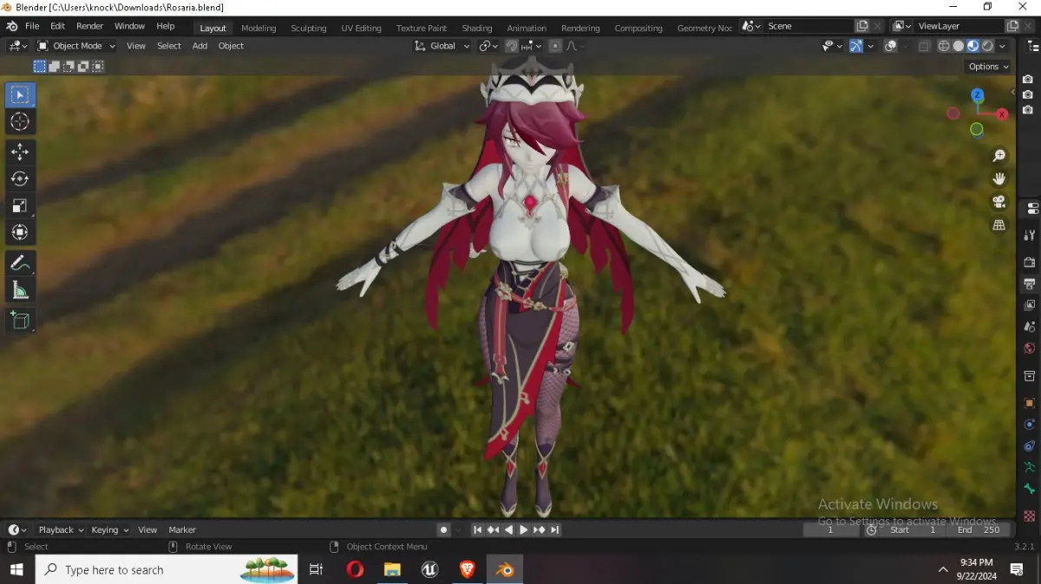Viewport: 1041px width, 584px height.
Task: Open the Render menu
Action: click(x=89, y=27)
